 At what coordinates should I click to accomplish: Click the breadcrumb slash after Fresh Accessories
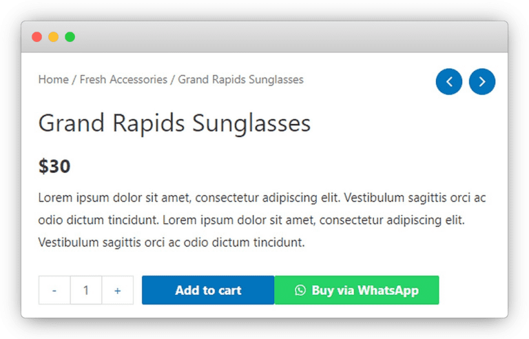click(173, 80)
